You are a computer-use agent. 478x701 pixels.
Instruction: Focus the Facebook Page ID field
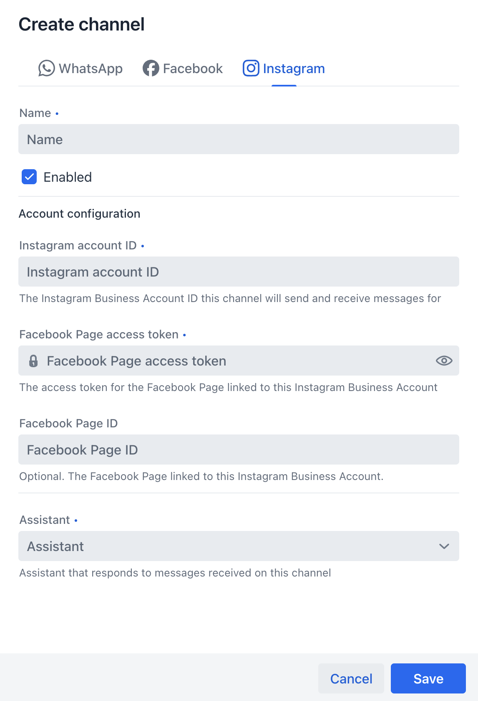coord(239,450)
